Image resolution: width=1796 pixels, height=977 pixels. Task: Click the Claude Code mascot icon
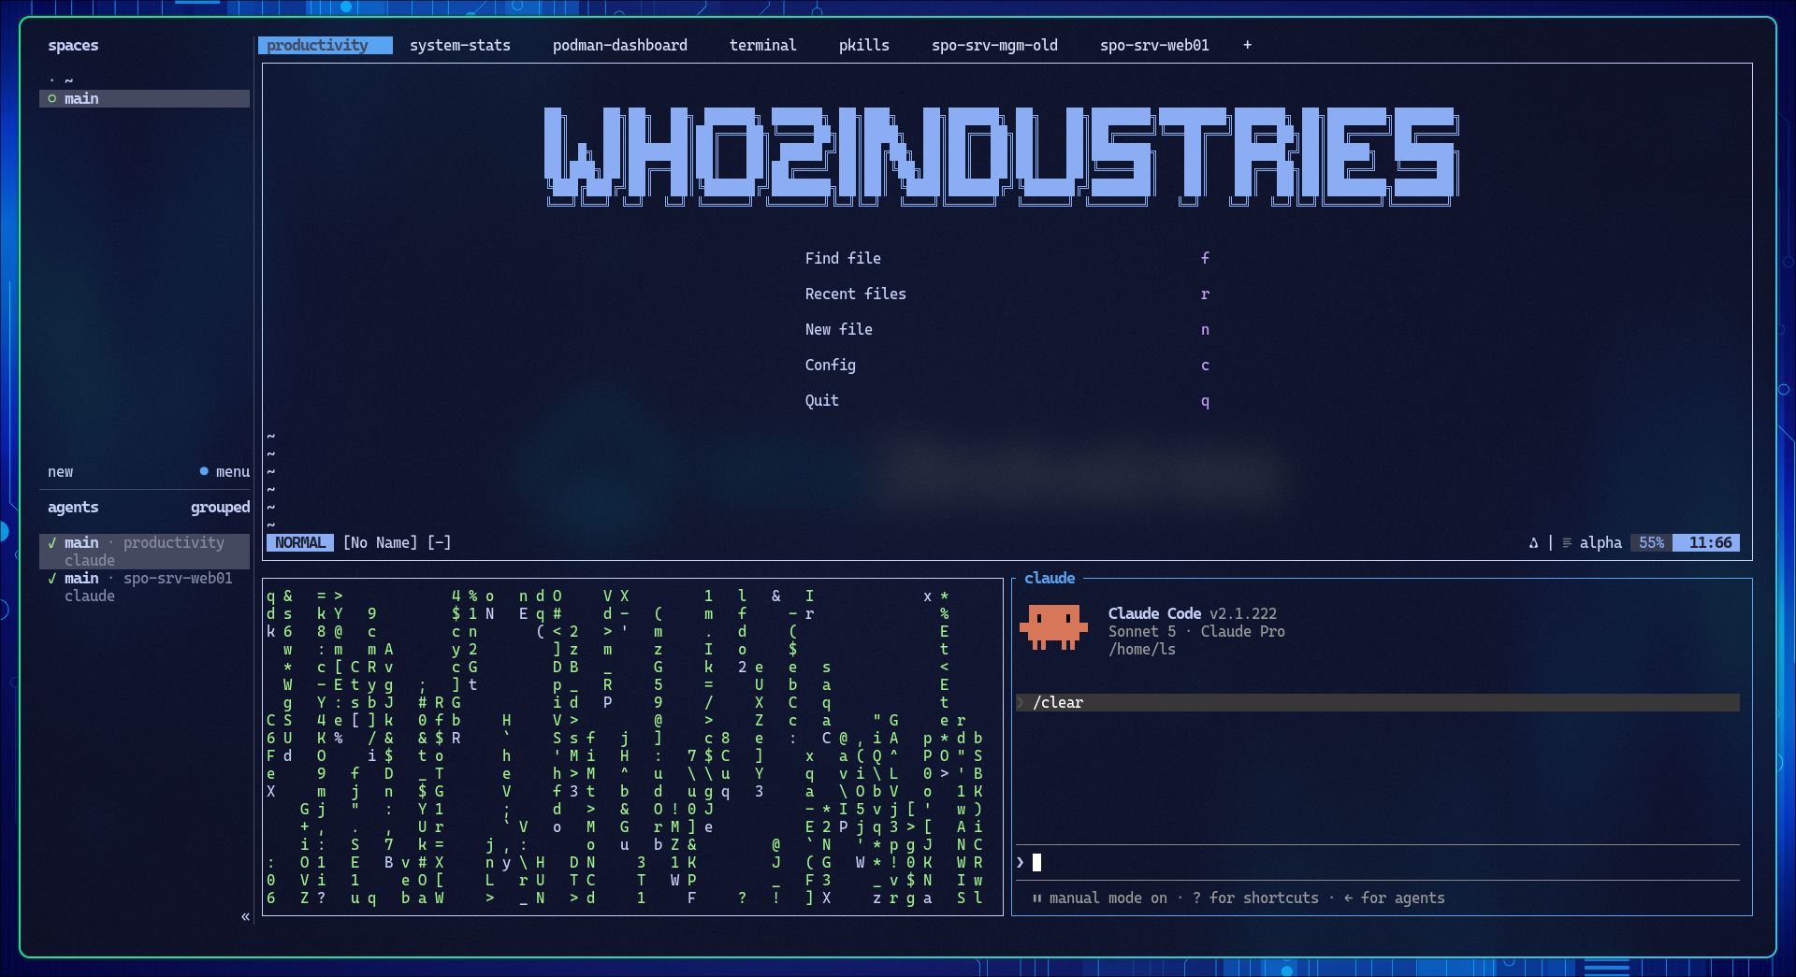pyautogui.click(x=1053, y=626)
